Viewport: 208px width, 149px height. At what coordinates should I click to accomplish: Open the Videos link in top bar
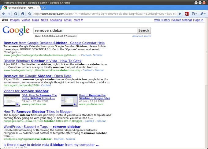26,20
